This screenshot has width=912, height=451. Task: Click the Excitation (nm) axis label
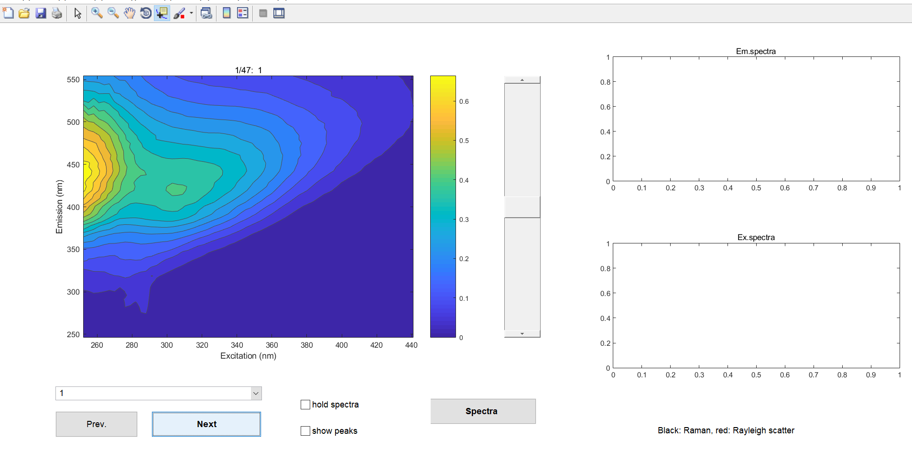(x=248, y=356)
